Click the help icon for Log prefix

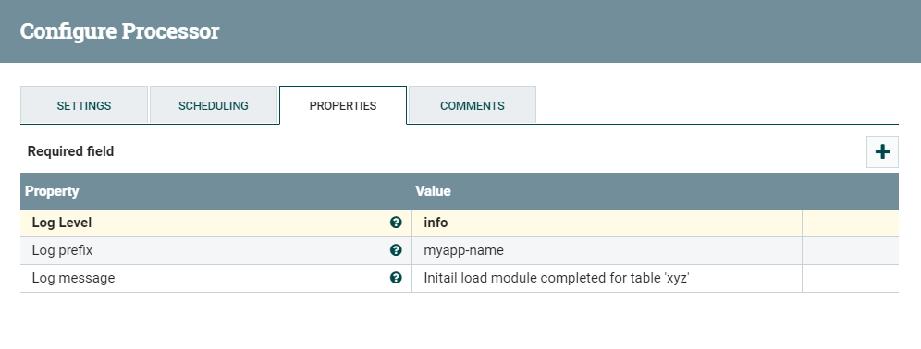click(396, 250)
